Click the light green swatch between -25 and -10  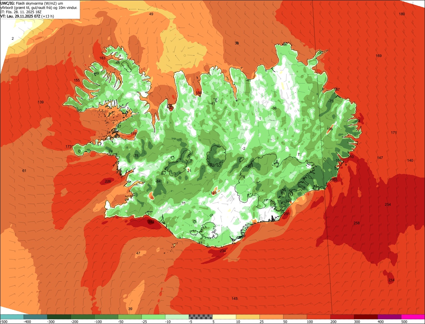153,316
